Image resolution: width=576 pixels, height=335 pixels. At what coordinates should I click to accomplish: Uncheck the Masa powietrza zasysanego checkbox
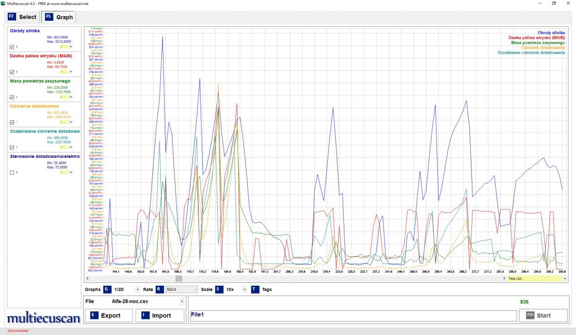[x=12, y=97]
